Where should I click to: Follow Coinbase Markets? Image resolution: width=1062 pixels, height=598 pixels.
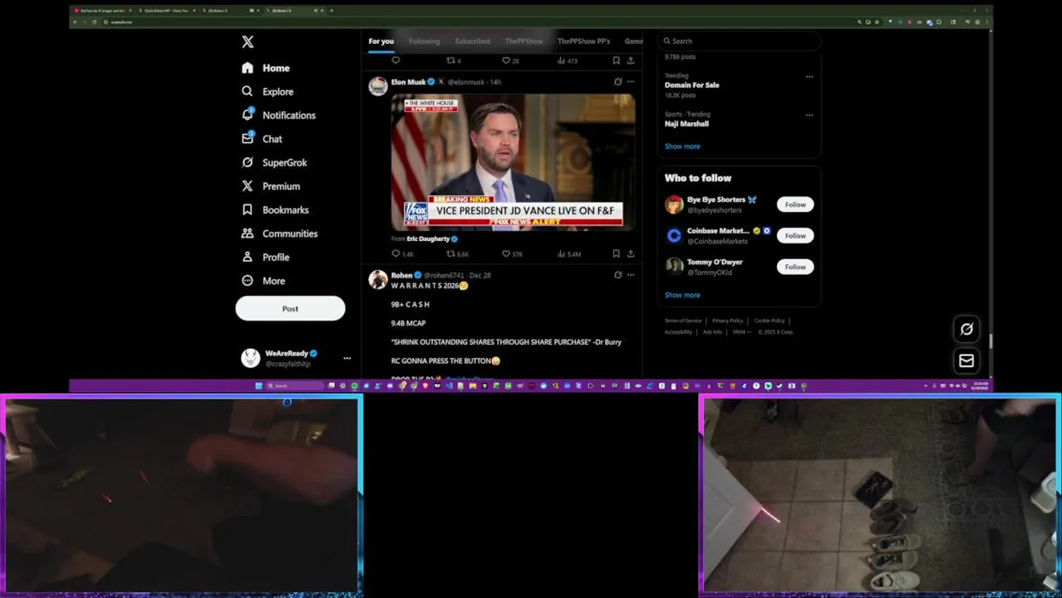(795, 236)
